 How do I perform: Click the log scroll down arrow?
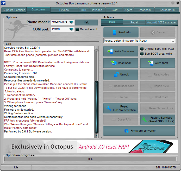pos(97,136)
